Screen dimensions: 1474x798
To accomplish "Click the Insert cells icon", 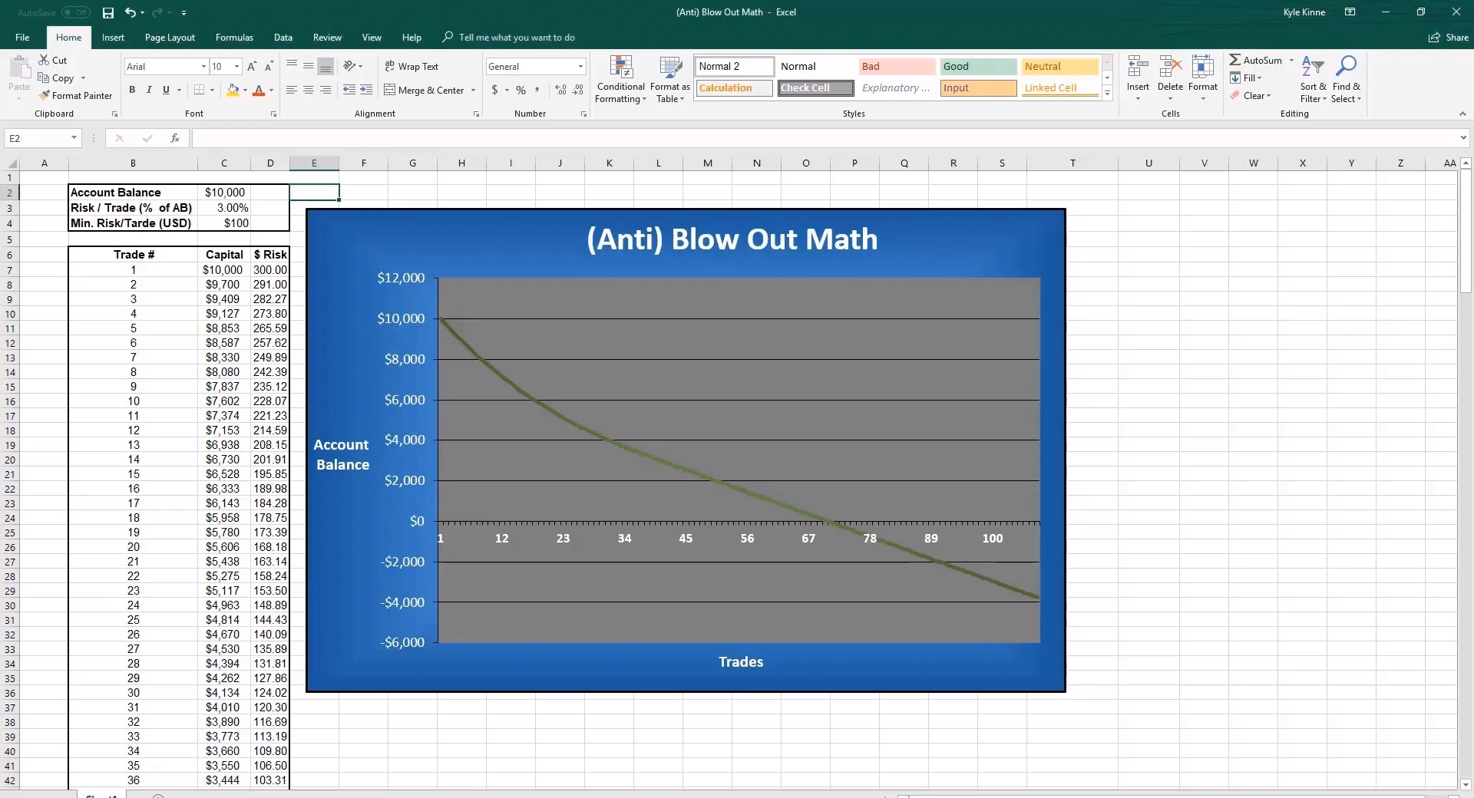I will pos(1138,77).
